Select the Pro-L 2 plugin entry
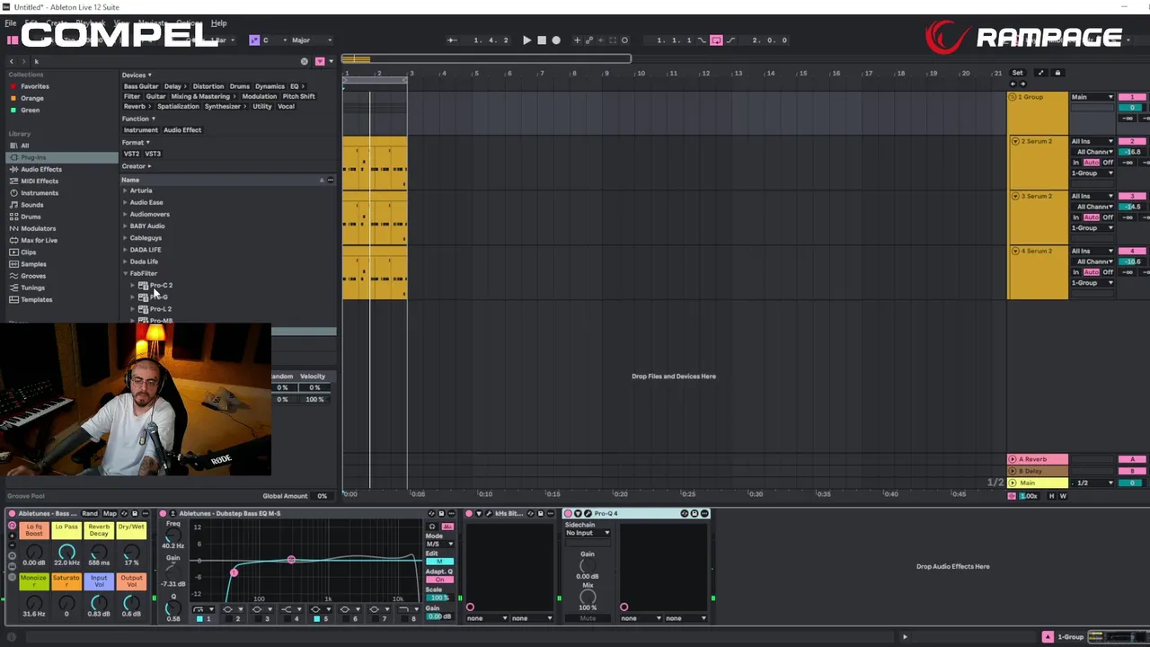Image resolution: width=1150 pixels, height=647 pixels. 160,309
